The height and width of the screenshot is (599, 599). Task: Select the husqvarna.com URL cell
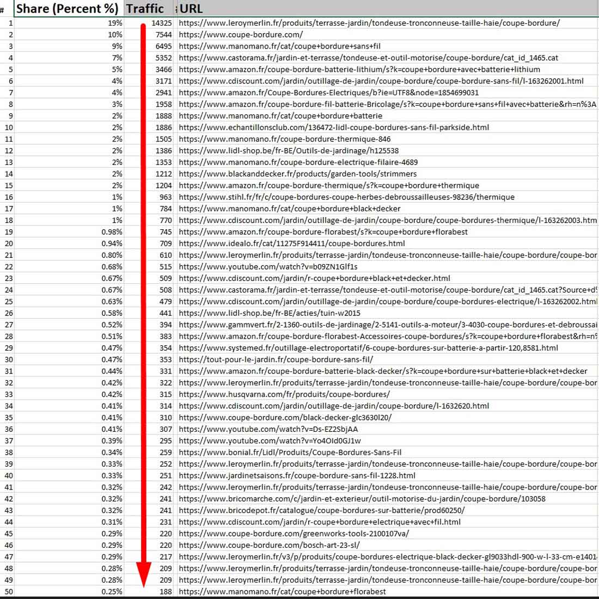(x=284, y=394)
